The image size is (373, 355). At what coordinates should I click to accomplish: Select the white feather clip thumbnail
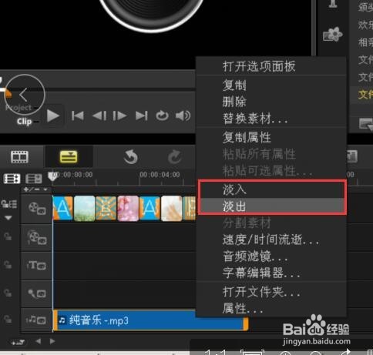[x=171, y=208]
